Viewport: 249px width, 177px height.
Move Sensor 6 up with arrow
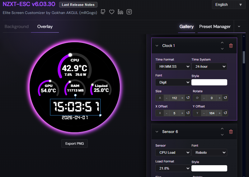pos(222,129)
